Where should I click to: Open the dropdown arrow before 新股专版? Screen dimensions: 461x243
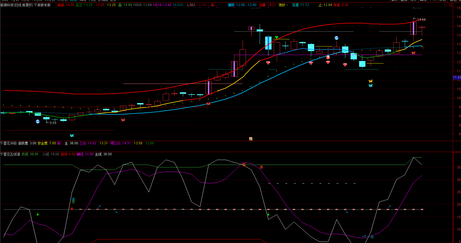[x=36, y=5]
